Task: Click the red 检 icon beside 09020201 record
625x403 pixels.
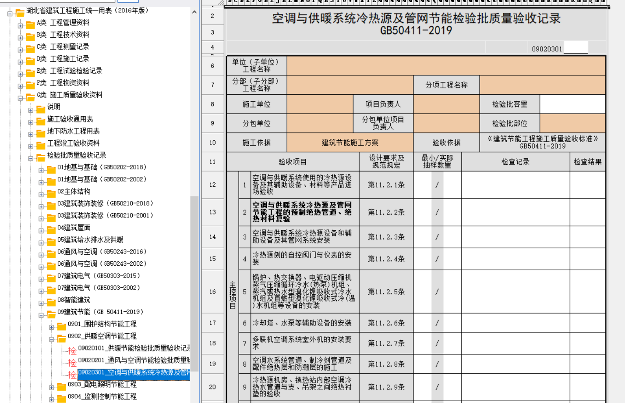Action: click(72, 363)
